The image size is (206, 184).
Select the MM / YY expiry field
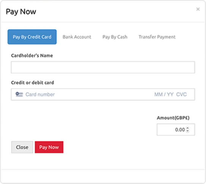coord(164,94)
